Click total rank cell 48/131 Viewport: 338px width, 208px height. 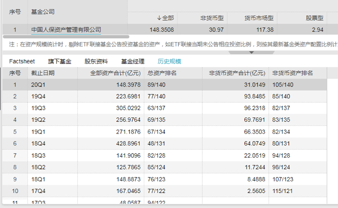point(156,143)
